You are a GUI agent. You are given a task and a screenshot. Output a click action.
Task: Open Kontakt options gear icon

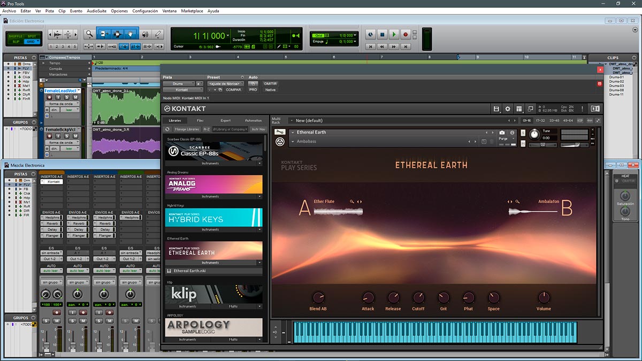(508, 109)
